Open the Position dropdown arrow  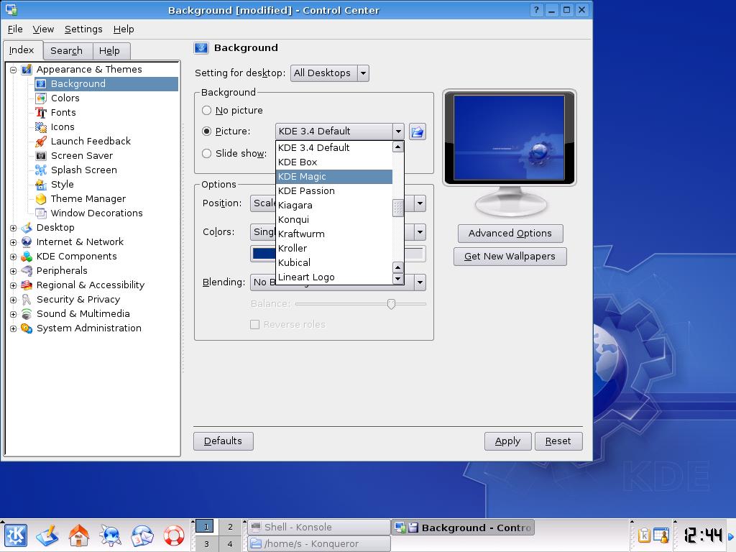coord(420,203)
